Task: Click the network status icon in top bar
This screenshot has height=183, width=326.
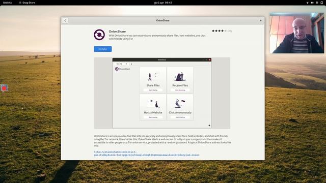Action: pos(307,3)
